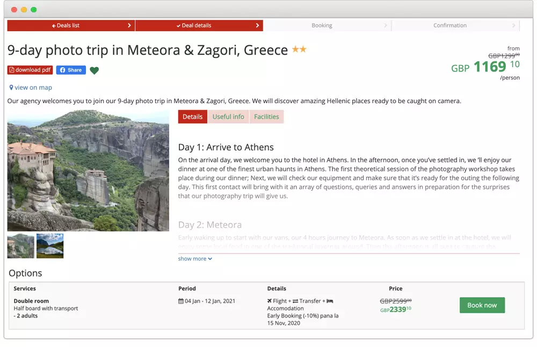Click the map pin view on map icon

[x=11, y=88]
